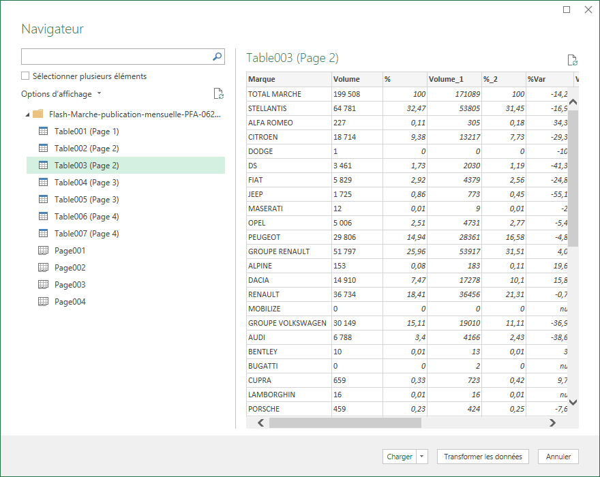The height and width of the screenshot is (477, 600).
Task: Click horizontal scroll left arrow
Action: 261,422
